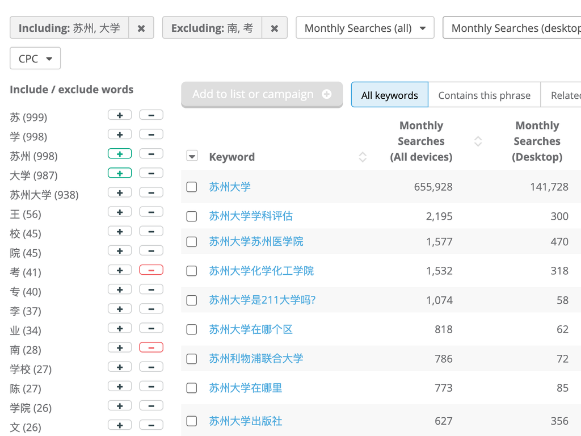Exclude the word 院 (45)

tap(151, 250)
